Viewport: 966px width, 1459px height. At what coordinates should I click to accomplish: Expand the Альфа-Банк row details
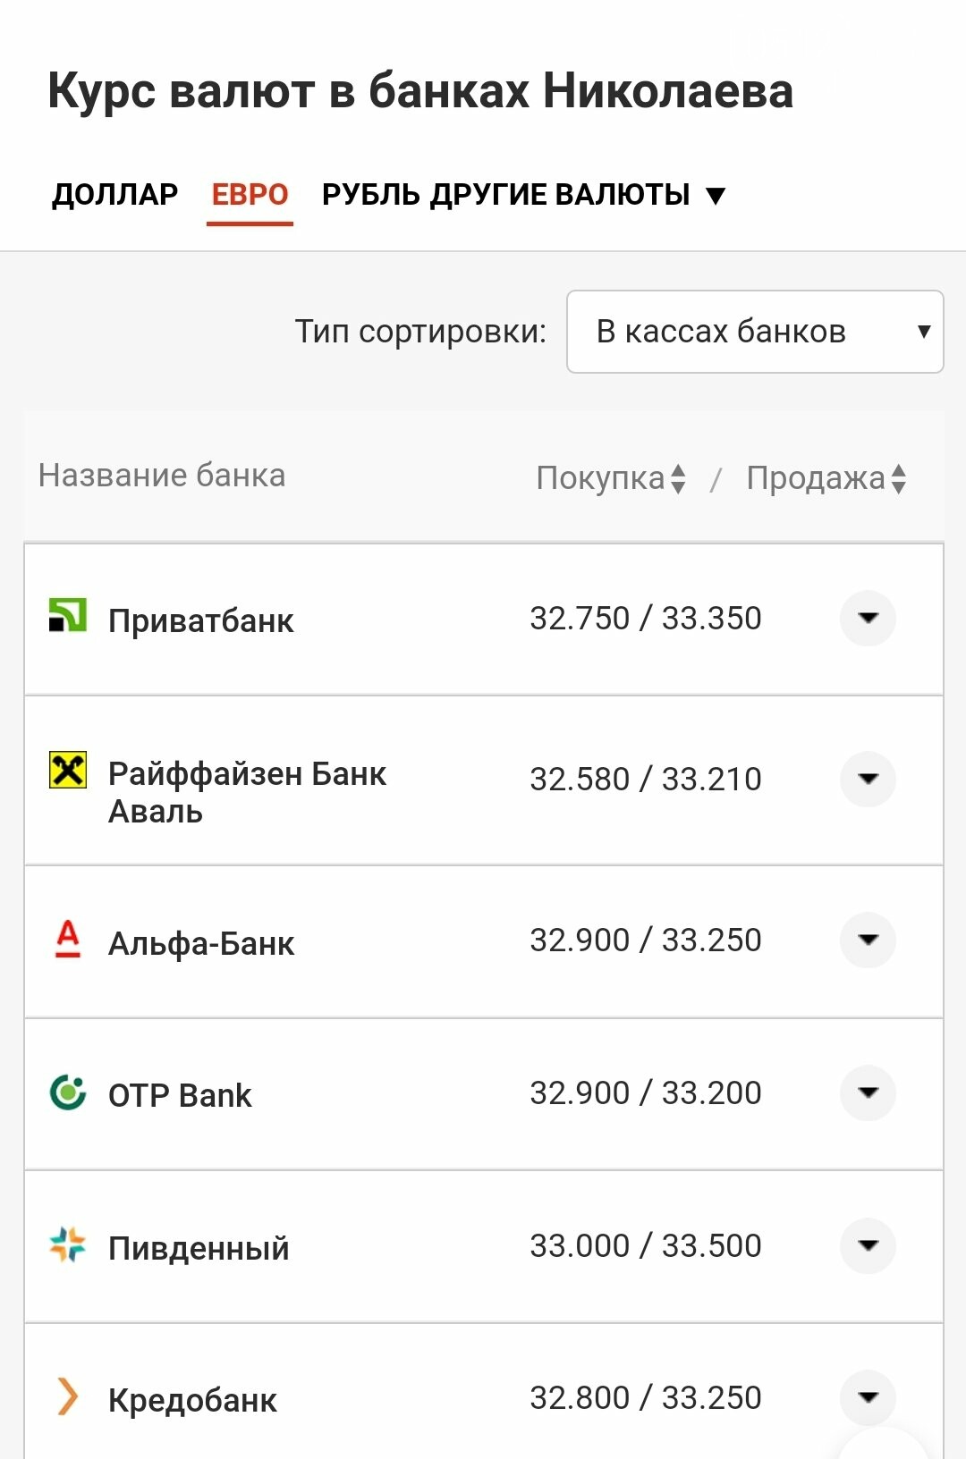point(868,940)
